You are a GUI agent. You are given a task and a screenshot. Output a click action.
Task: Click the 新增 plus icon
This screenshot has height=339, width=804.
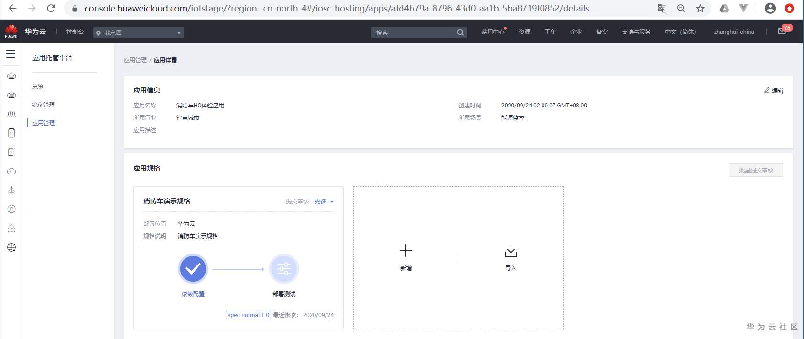pyautogui.click(x=406, y=251)
